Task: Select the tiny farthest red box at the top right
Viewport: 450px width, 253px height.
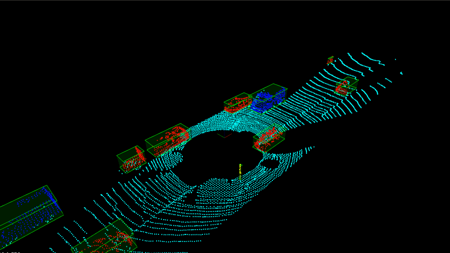Action: 331,61
